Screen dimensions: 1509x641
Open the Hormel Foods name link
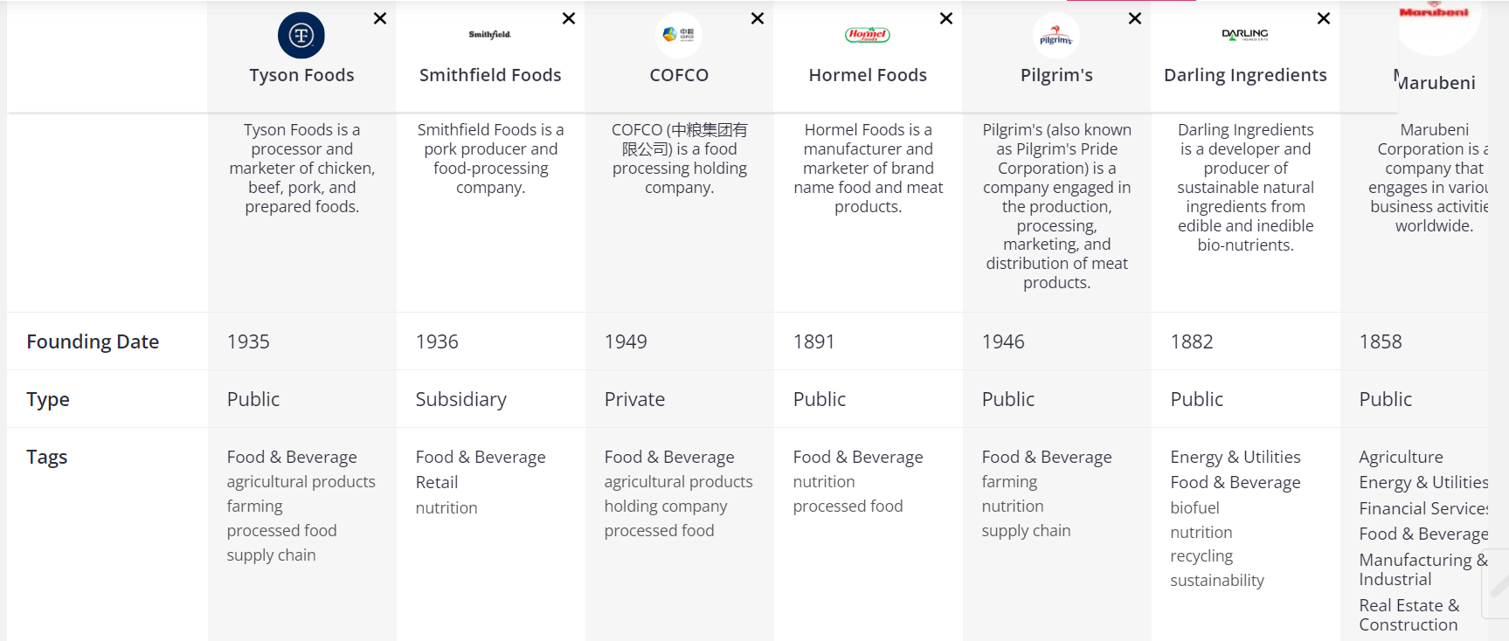pos(868,75)
